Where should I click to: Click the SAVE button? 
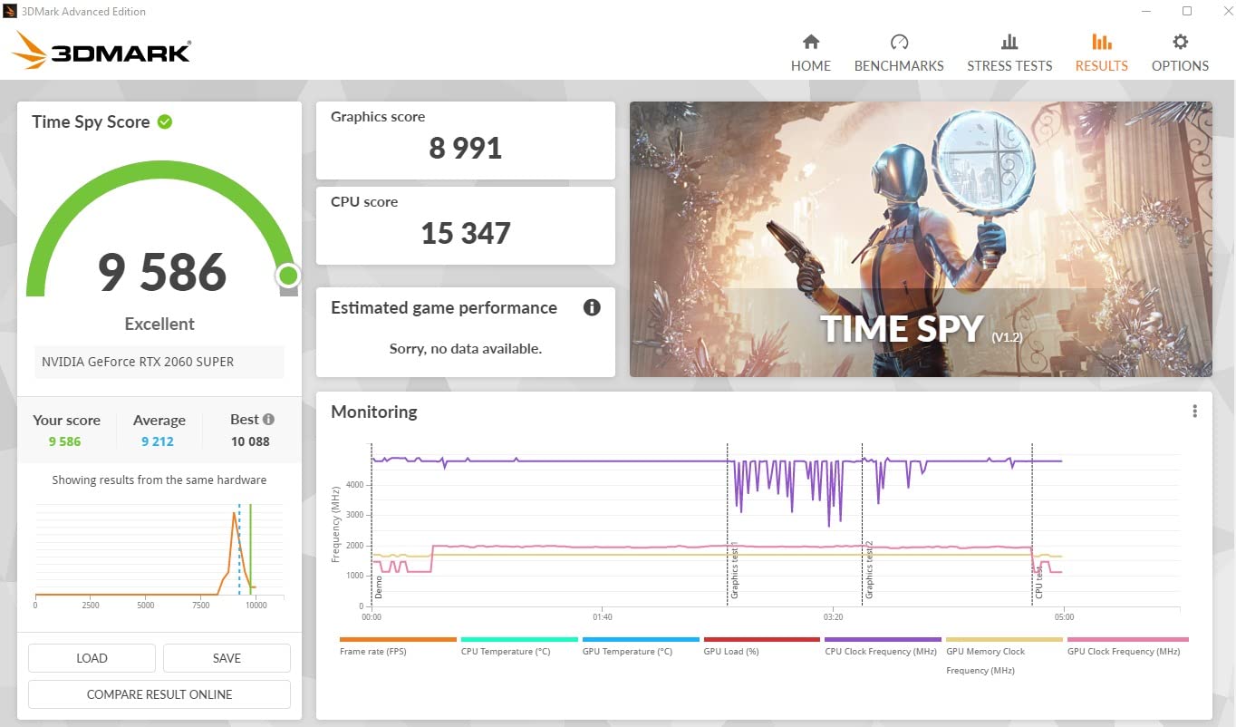[227, 658]
